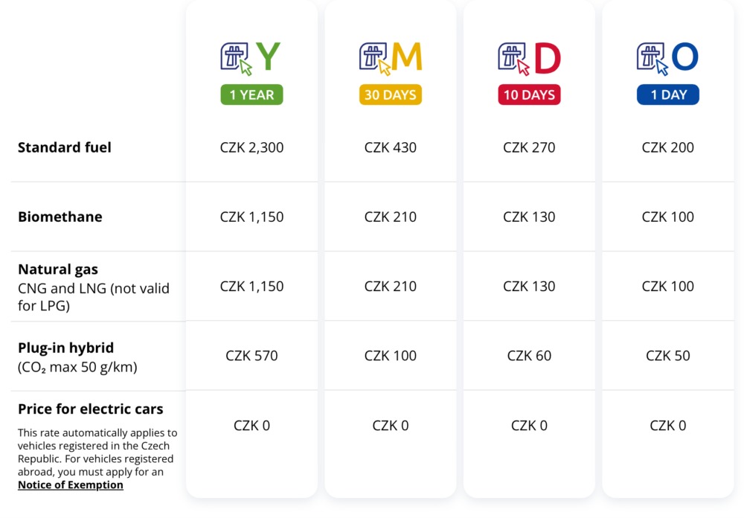Click the CZK 430 standard fuel price

(x=391, y=147)
